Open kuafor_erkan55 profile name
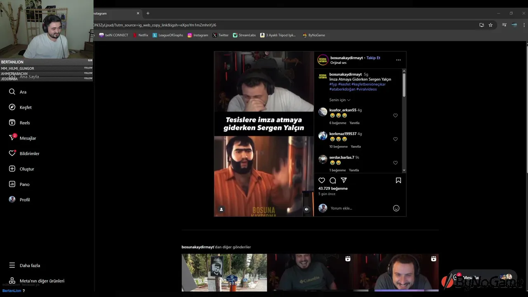 coord(343,110)
